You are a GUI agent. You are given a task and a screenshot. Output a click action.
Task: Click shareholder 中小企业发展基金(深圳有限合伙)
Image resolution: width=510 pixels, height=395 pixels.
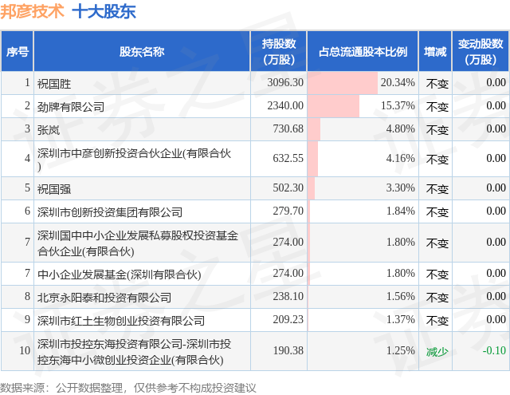pos(119,275)
